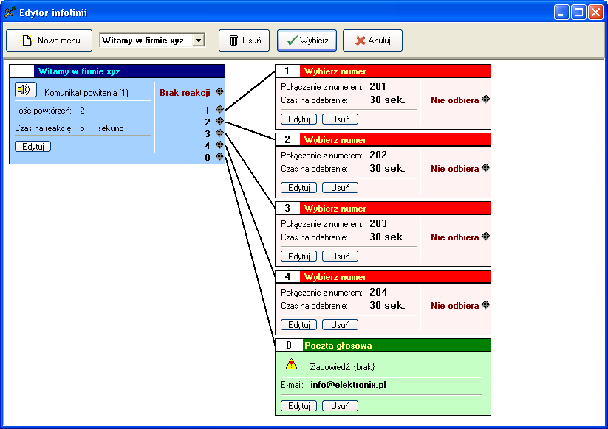Image resolution: width=608 pixels, height=429 pixels.
Task: Click the number 202 value
Action: click(x=378, y=155)
